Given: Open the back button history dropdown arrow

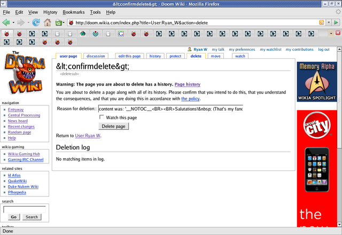Looking at the screenshot, I should (x=13, y=22).
